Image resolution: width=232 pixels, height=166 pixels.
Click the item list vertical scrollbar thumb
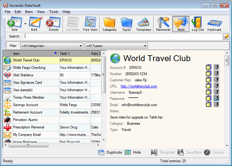coord(103,75)
